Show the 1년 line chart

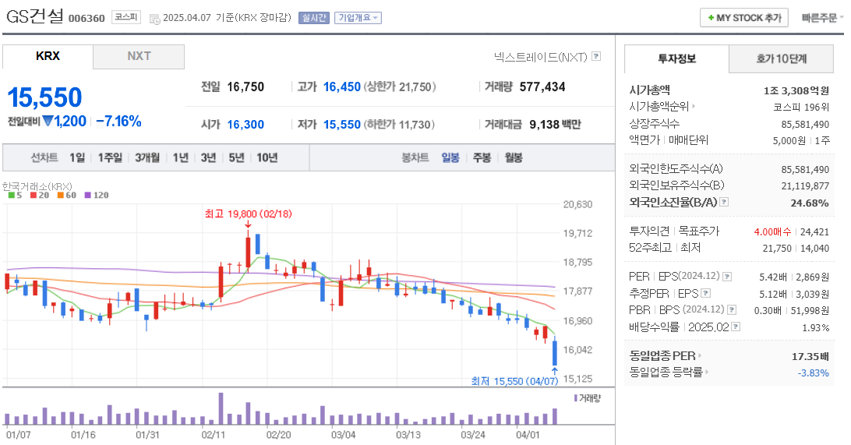[180, 158]
